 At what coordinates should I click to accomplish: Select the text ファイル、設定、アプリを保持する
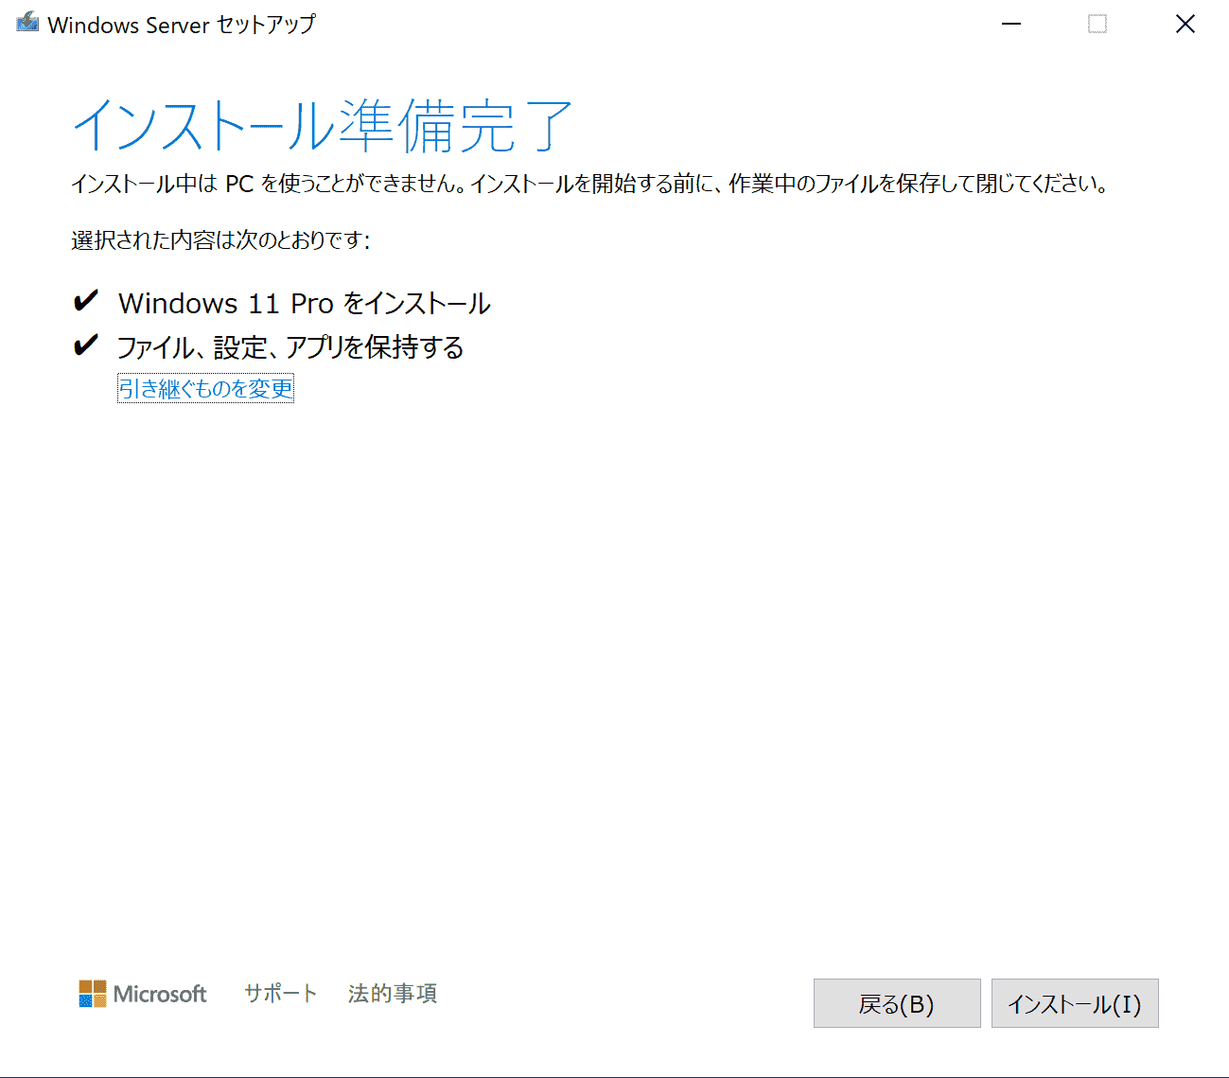coord(290,347)
